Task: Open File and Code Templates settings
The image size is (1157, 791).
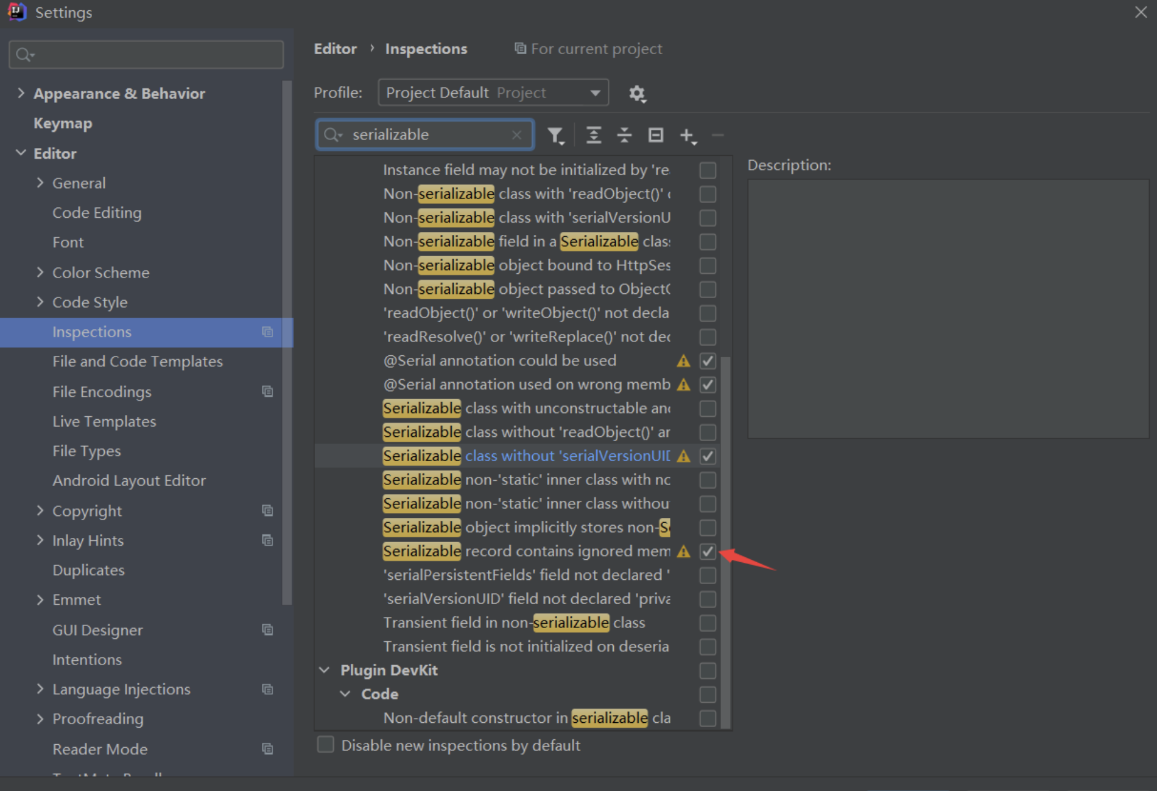Action: pos(137,361)
